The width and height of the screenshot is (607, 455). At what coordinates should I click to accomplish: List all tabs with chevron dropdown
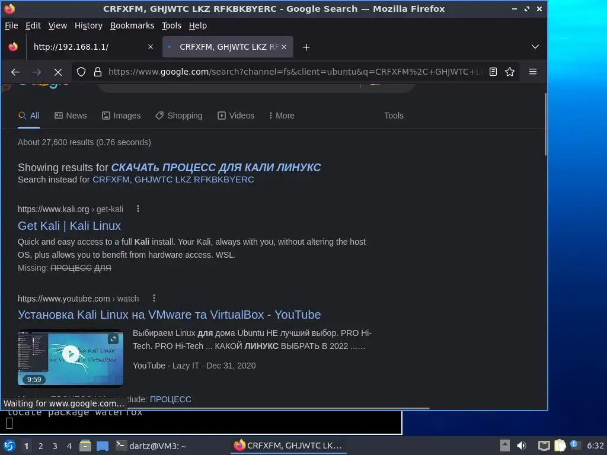pos(535,47)
